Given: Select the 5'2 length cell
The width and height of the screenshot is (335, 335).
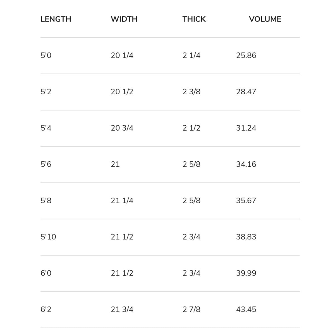Looking at the screenshot, I should [46, 92].
